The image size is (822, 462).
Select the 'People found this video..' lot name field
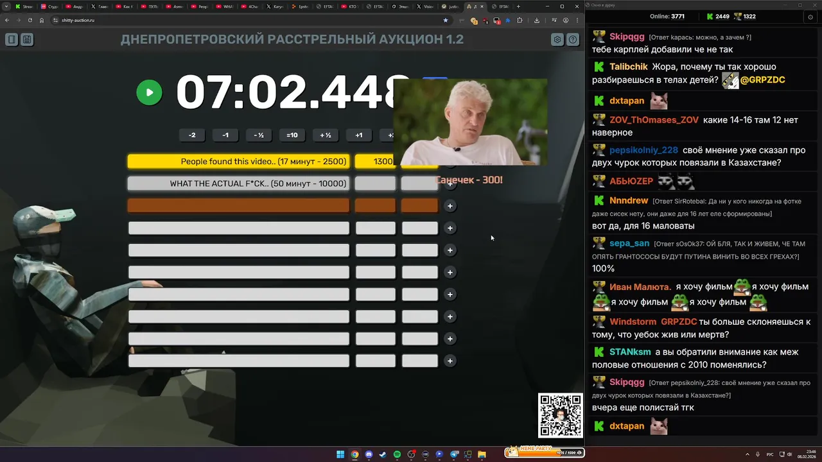[x=238, y=162]
